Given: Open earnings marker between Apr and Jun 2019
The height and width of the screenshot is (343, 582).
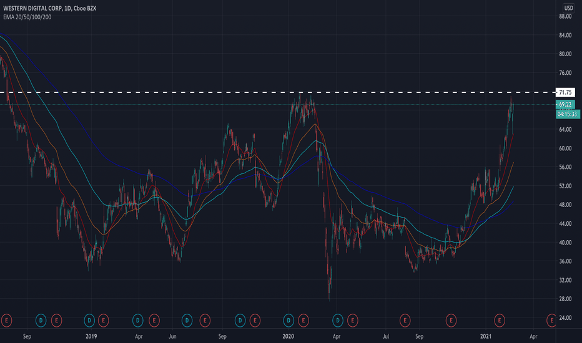Looking at the screenshot, I should click(154, 320).
